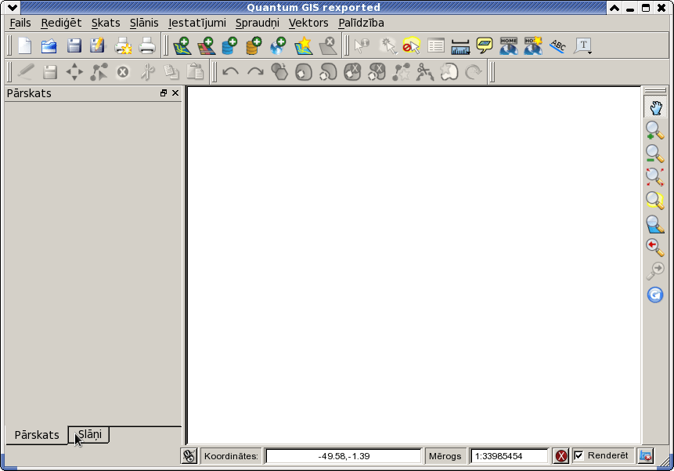Screen dimensions: 674x471
Task: Zoom to full extent icon
Action: 655,177
